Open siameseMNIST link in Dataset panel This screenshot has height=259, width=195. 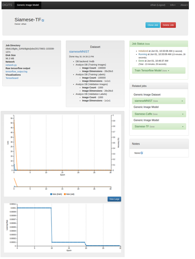(x=79, y=52)
